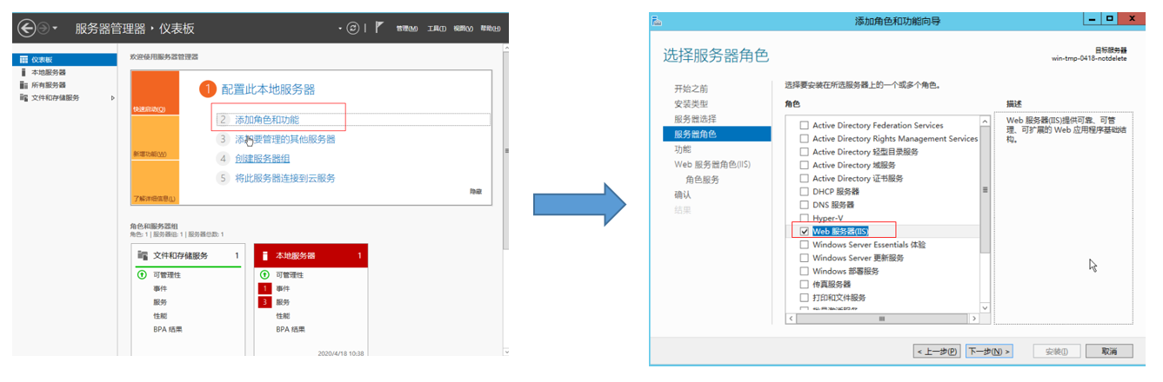Image resolution: width=1163 pixels, height=382 pixels.
Task: Go to 角色服务 wizard step
Action: coord(703,180)
